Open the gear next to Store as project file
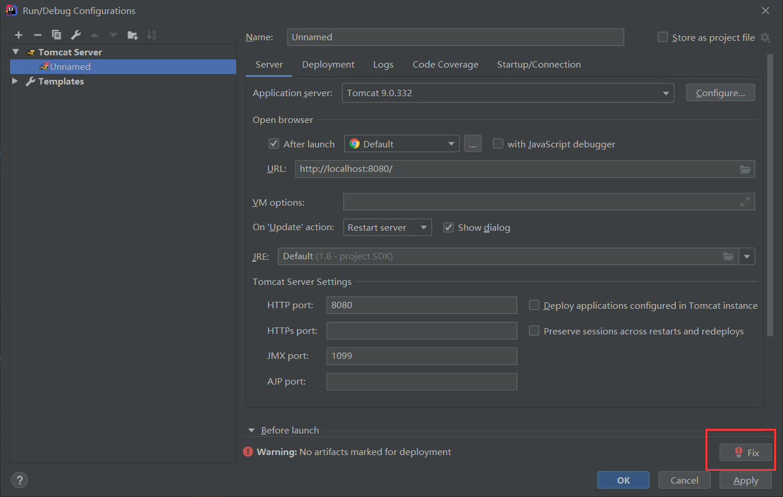 tap(765, 37)
